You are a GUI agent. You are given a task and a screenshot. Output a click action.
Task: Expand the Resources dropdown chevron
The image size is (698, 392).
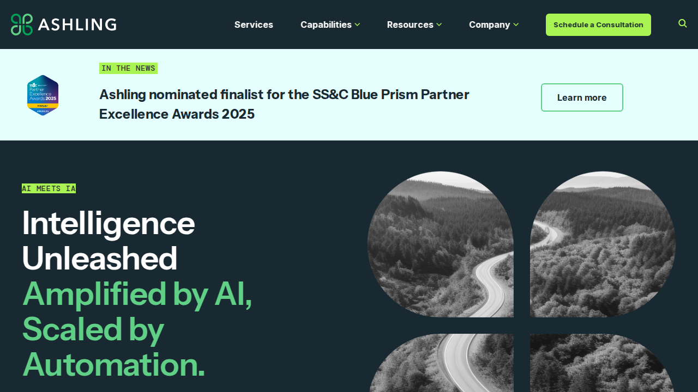click(439, 24)
